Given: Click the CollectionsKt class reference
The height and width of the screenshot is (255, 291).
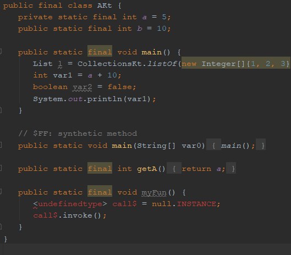Looking at the screenshot, I should pos(109,64).
